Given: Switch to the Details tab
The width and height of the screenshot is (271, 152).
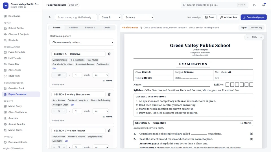Looking at the screenshot, I should [x=107, y=28].
